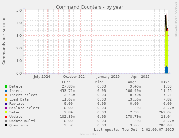Screen dimensions: 179x138
Task: Click the Load Data average 13.56m
Action: click(134, 99)
